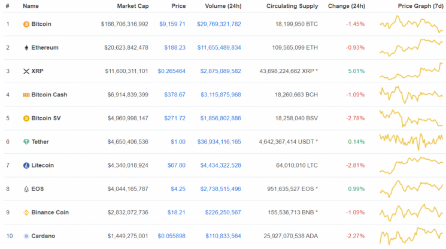Click the Tether logo icon
This screenshot has height=249, width=446.
[26, 142]
